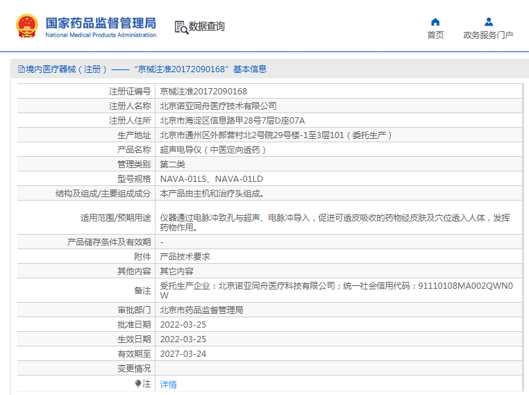The image size is (529, 395).
Task: Go to 首页 label
Action: pos(435,35)
